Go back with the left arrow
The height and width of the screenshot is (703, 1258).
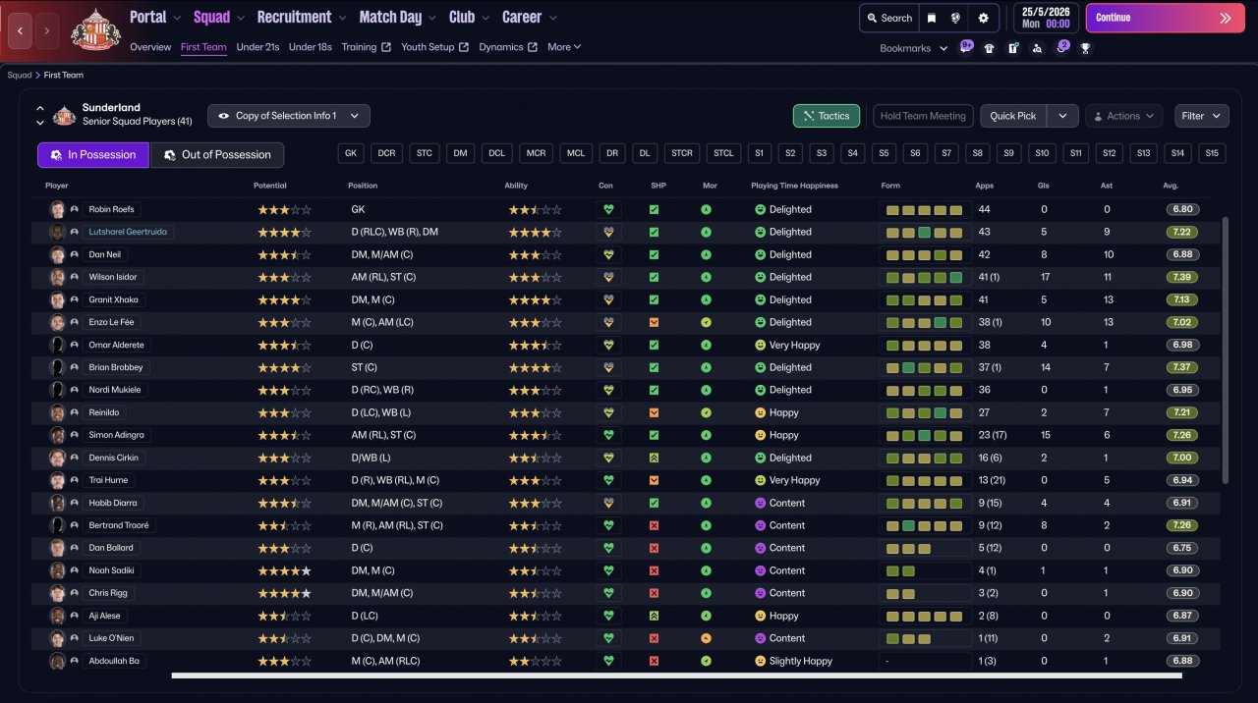pyautogui.click(x=20, y=31)
